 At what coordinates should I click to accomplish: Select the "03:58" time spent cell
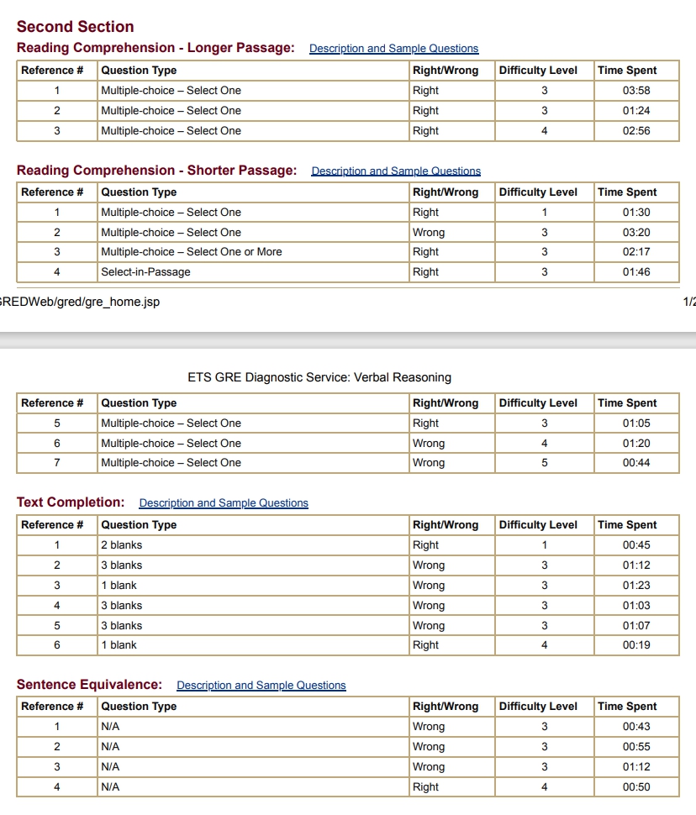click(636, 91)
